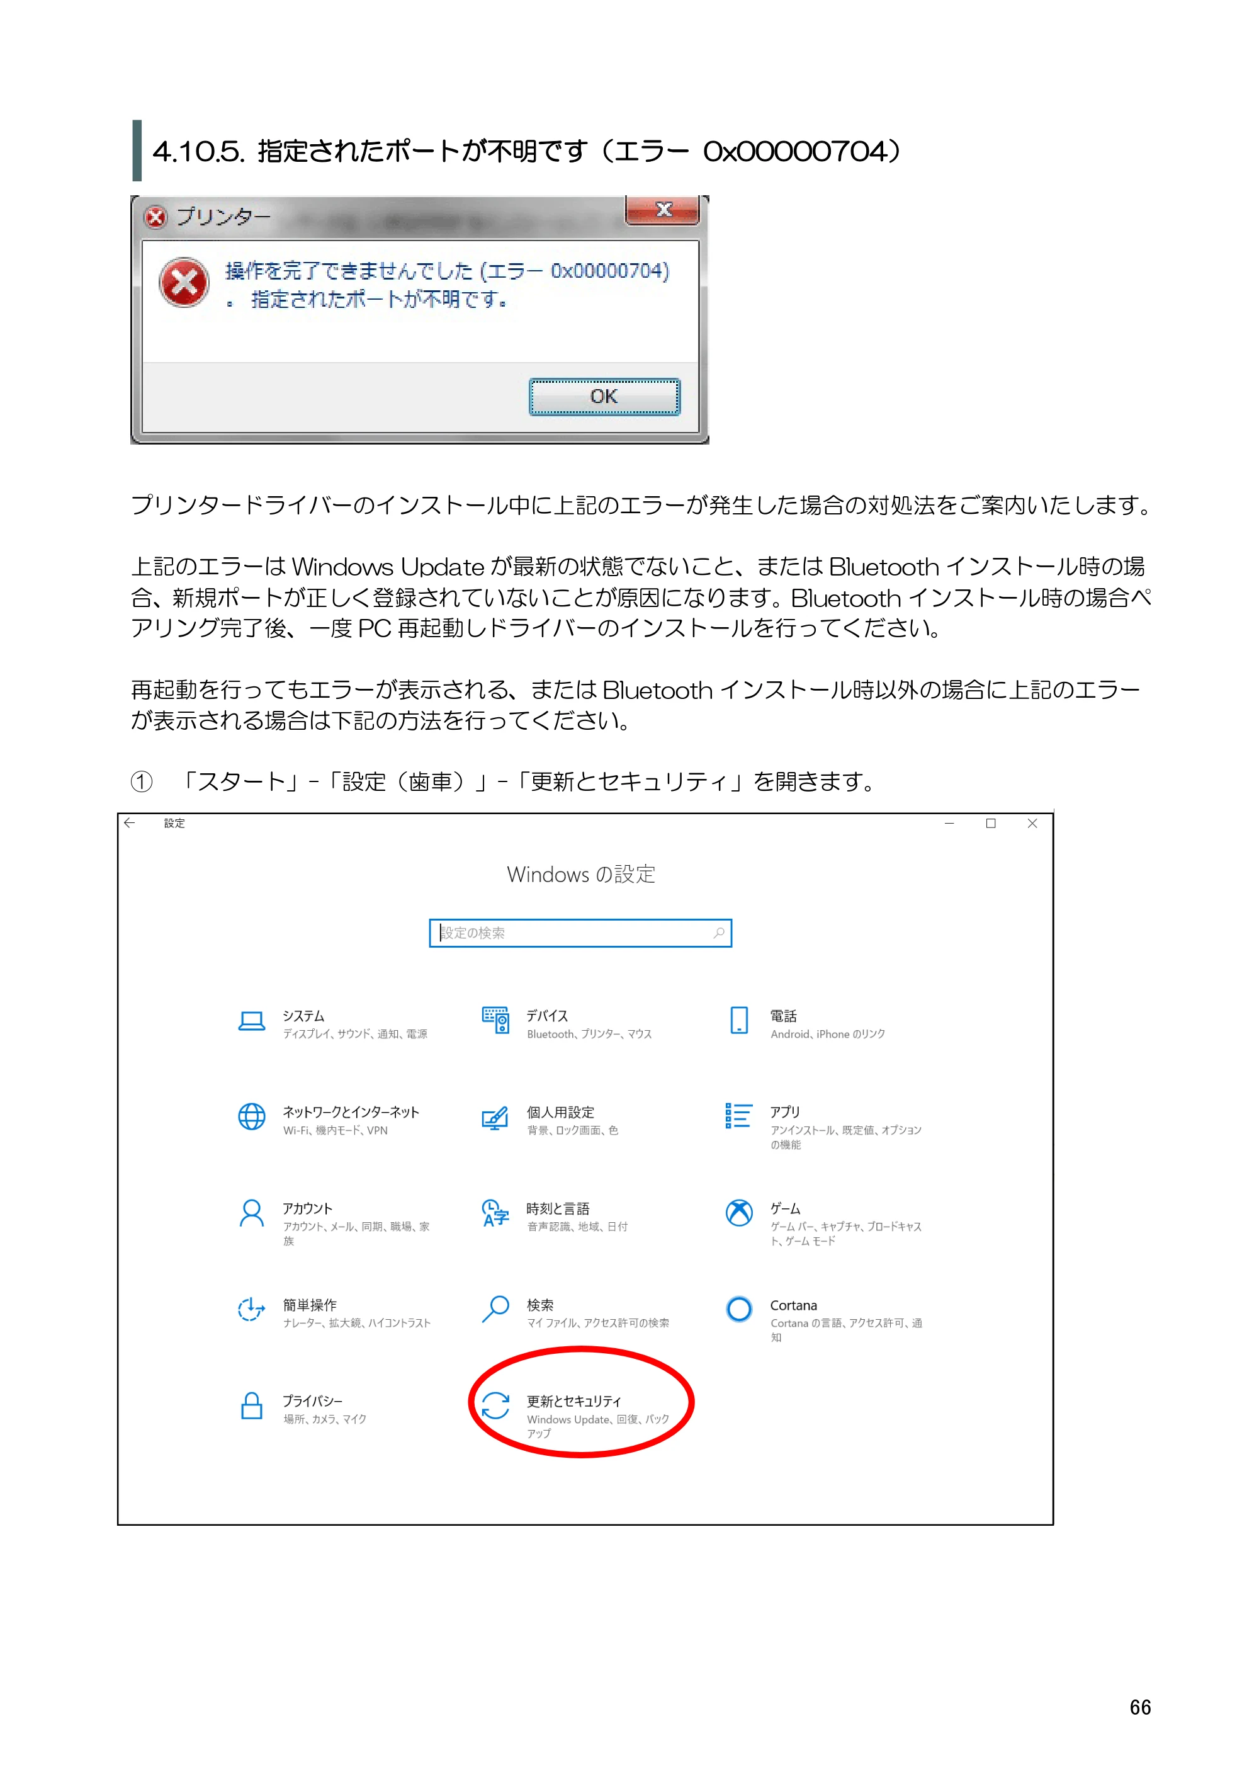This screenshot has width=1259, height=1782.
Task: Maximize the 設定 window
Action: pos(991,824)
